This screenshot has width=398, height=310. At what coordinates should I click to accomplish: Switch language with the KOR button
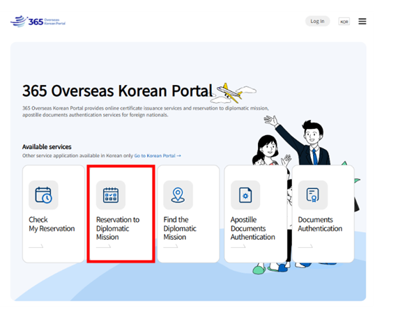pyautogui.click(x=344, y=22)
